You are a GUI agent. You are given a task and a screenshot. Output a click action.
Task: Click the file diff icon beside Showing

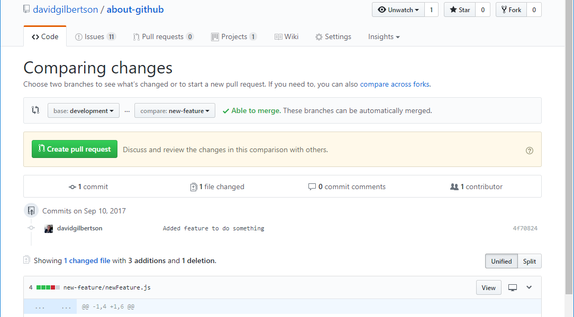pos(26,260)
